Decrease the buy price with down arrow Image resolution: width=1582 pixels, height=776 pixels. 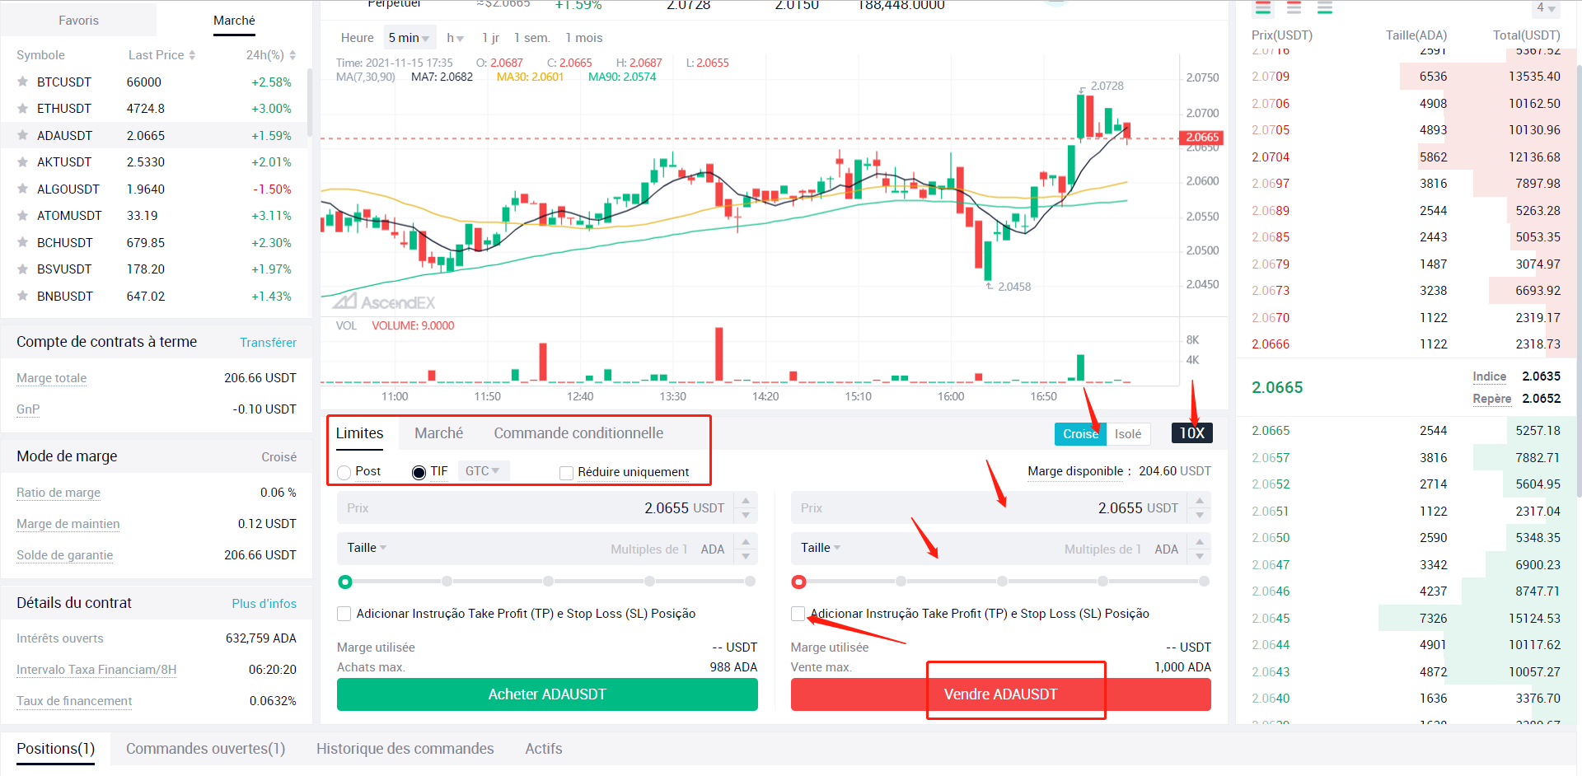[746, 516]
